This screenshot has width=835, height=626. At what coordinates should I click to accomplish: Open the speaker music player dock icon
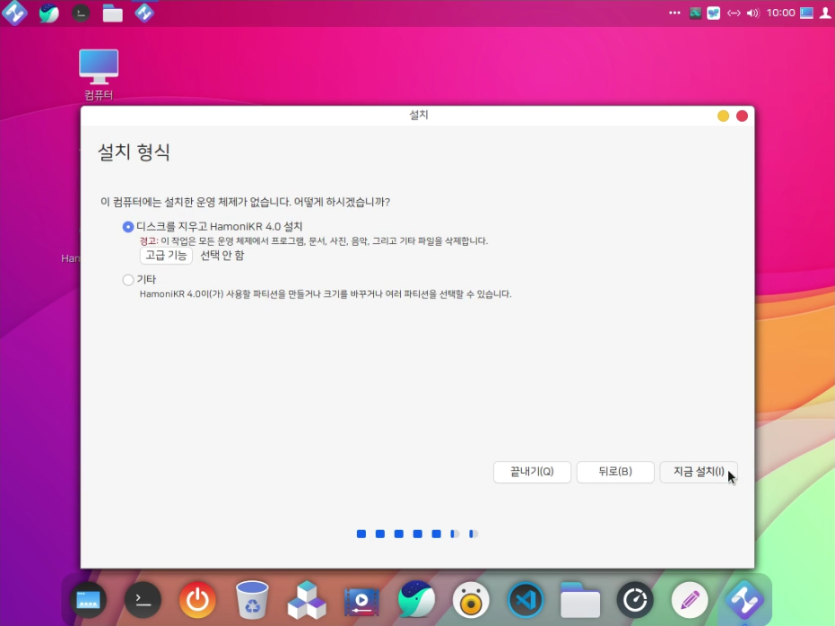tap(471, 599)
